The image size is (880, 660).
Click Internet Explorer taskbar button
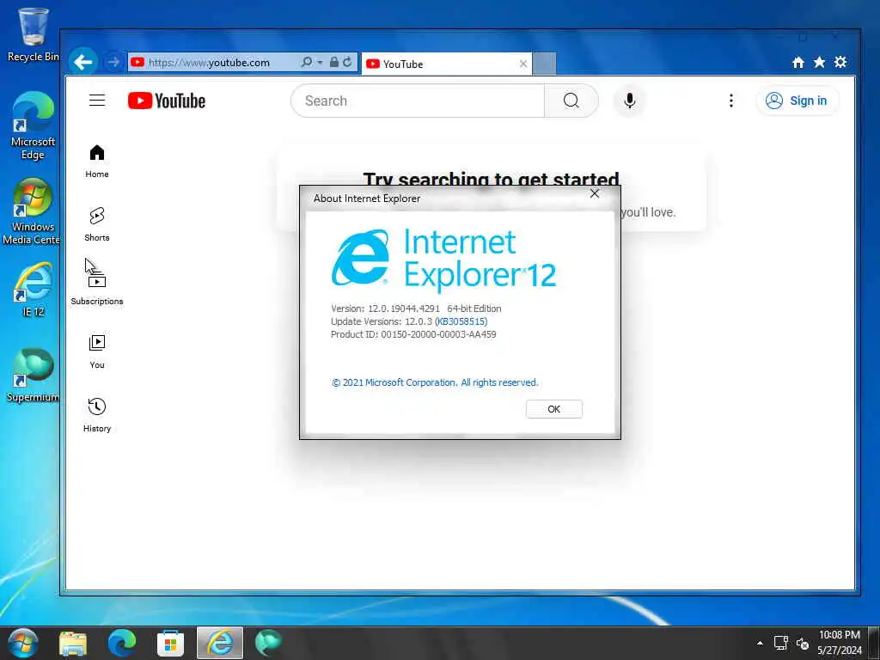pos(220,643)
